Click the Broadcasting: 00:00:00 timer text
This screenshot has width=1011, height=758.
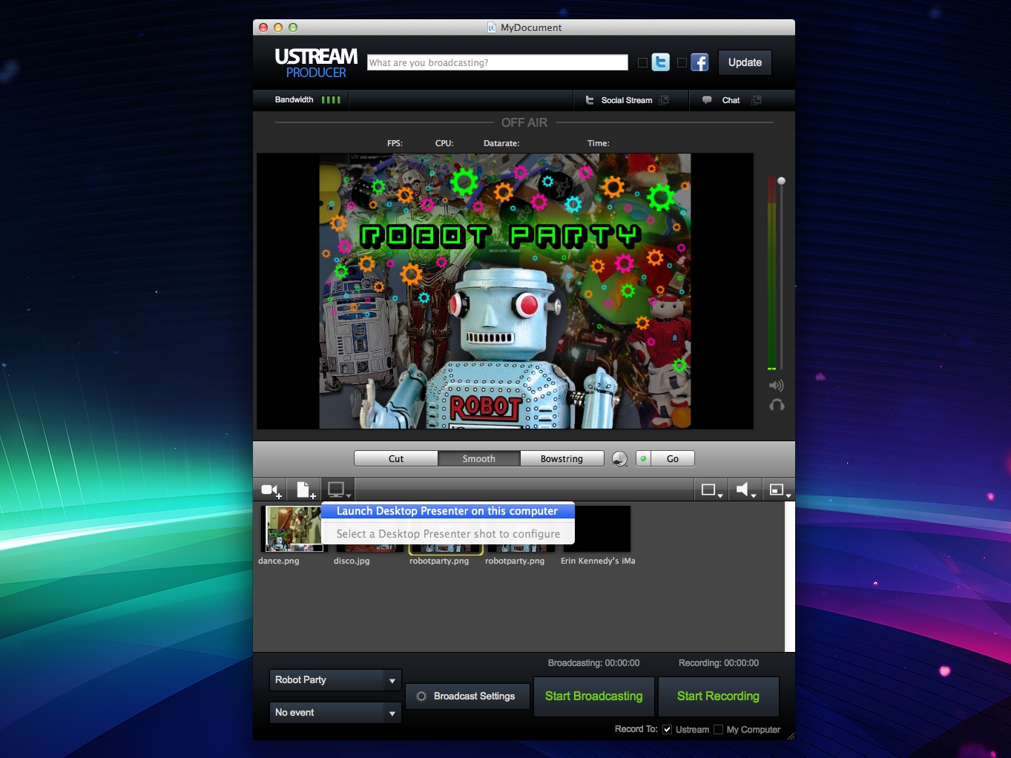click(x=593, y=663)
